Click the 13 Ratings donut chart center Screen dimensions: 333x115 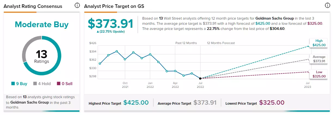(42, 57)
